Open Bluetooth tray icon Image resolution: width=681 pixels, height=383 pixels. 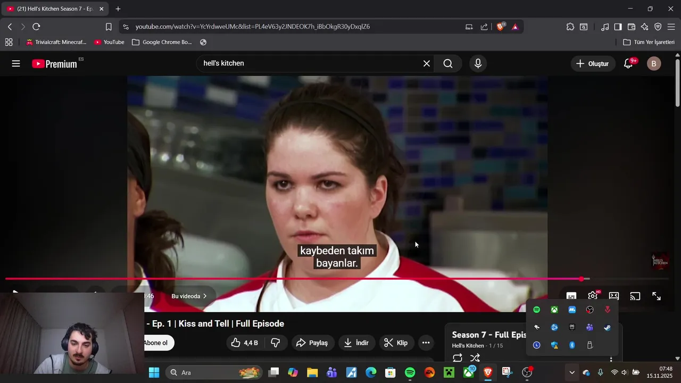pos(572,345)
